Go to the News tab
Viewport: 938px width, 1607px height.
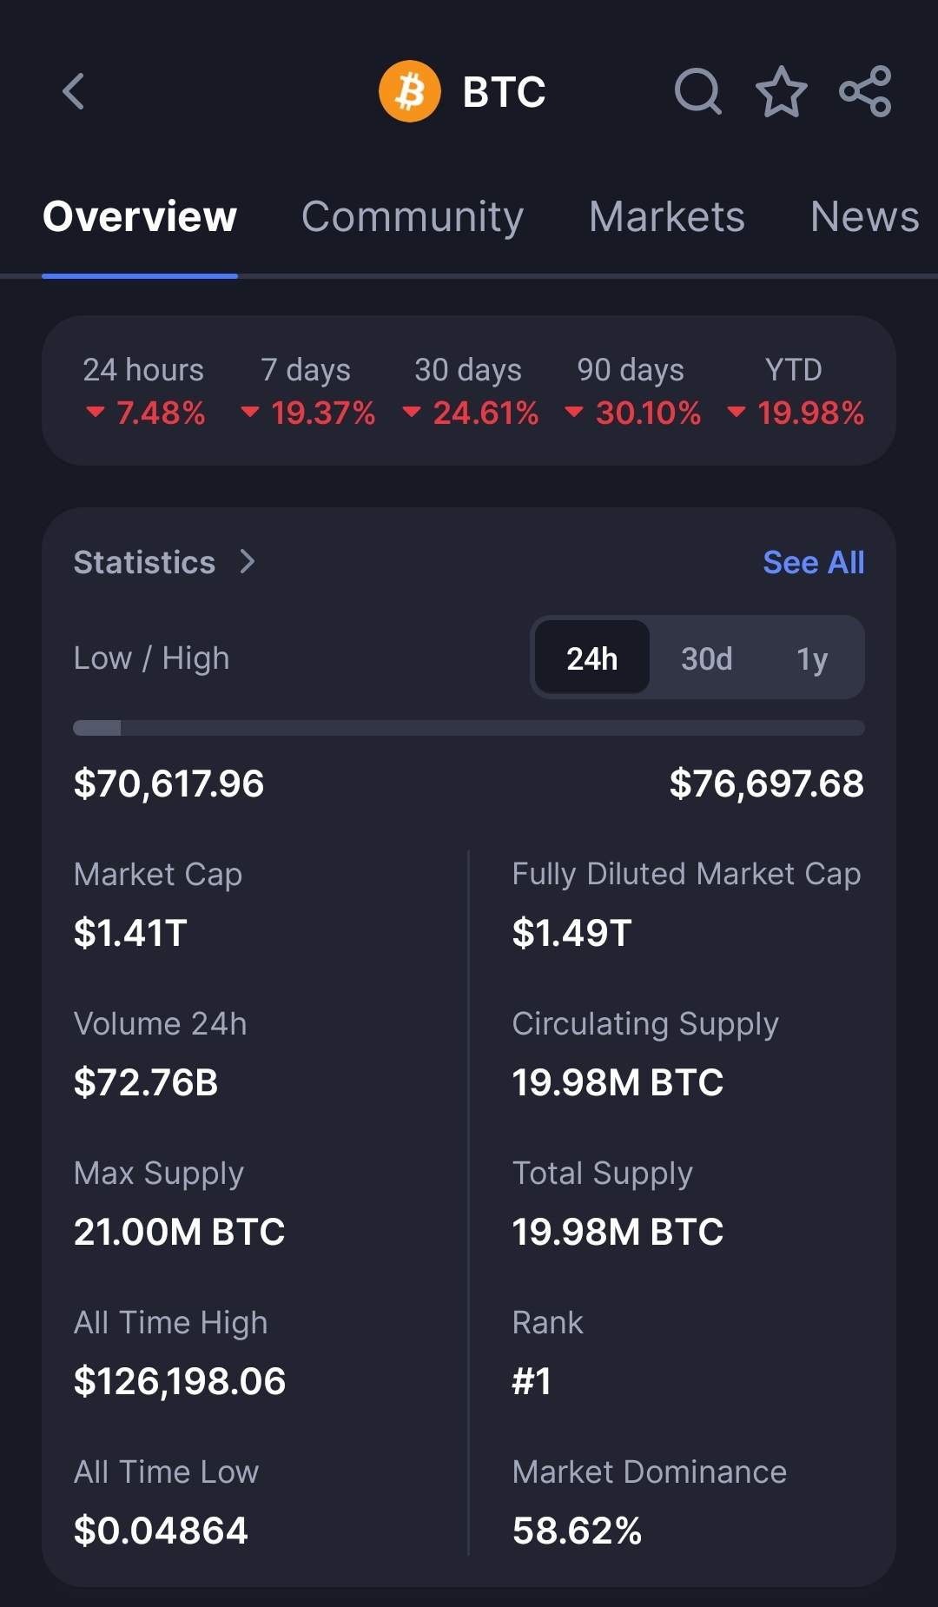864,217
